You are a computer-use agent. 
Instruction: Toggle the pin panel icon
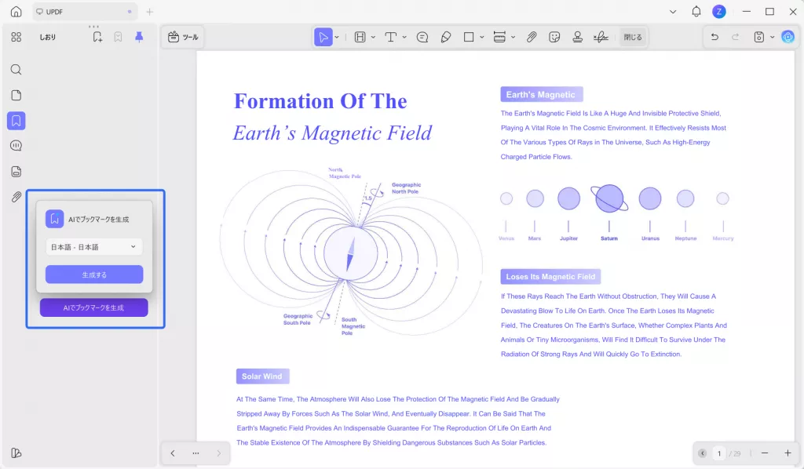pyautogui.click(x=139, y=37)
